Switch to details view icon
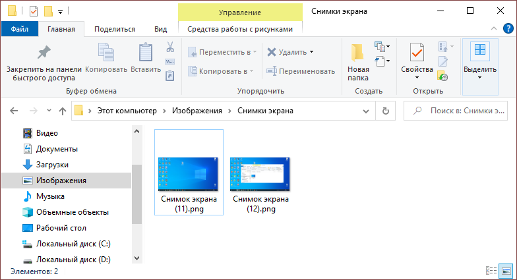The image size is (517, 280). click(x=491, y=271)
